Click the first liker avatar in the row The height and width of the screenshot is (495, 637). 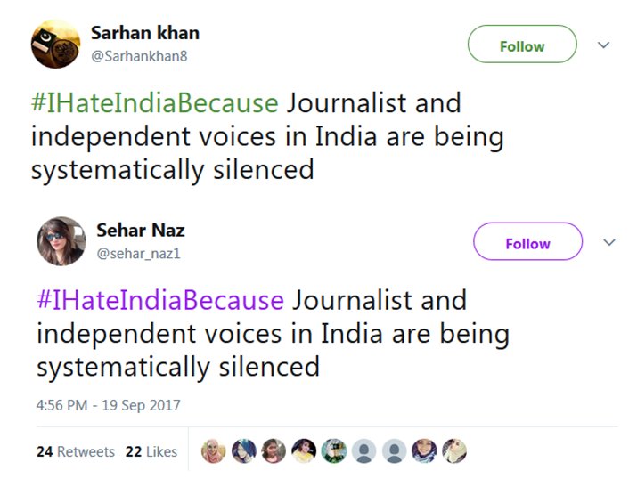(214, 451)
